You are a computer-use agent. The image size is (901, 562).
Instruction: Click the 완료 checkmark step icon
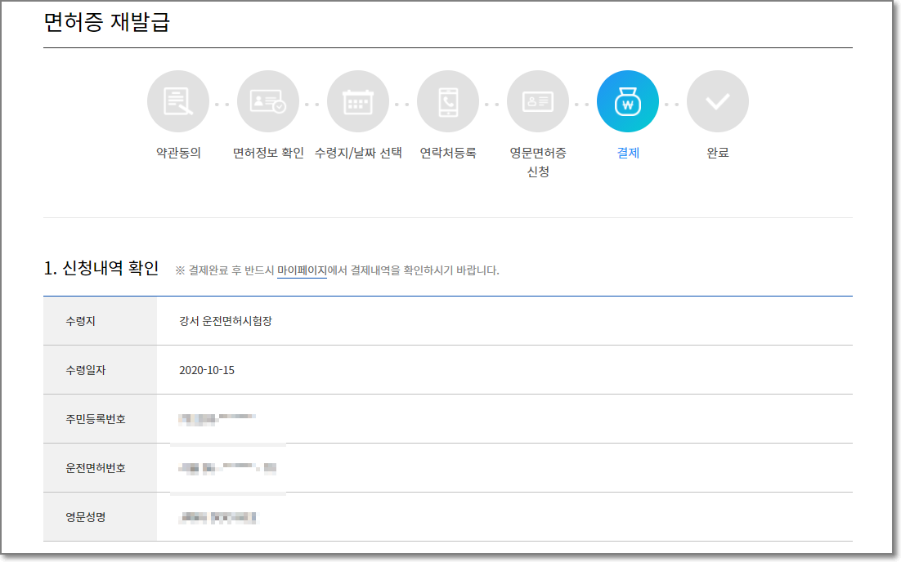718,101
